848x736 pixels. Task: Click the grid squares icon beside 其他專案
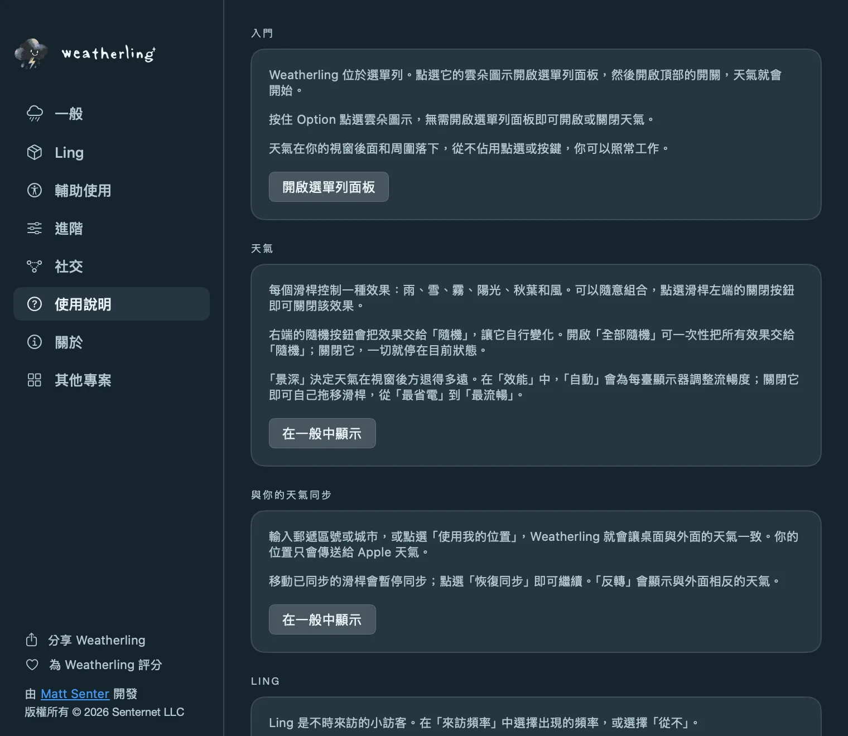(x=35, y=380)
